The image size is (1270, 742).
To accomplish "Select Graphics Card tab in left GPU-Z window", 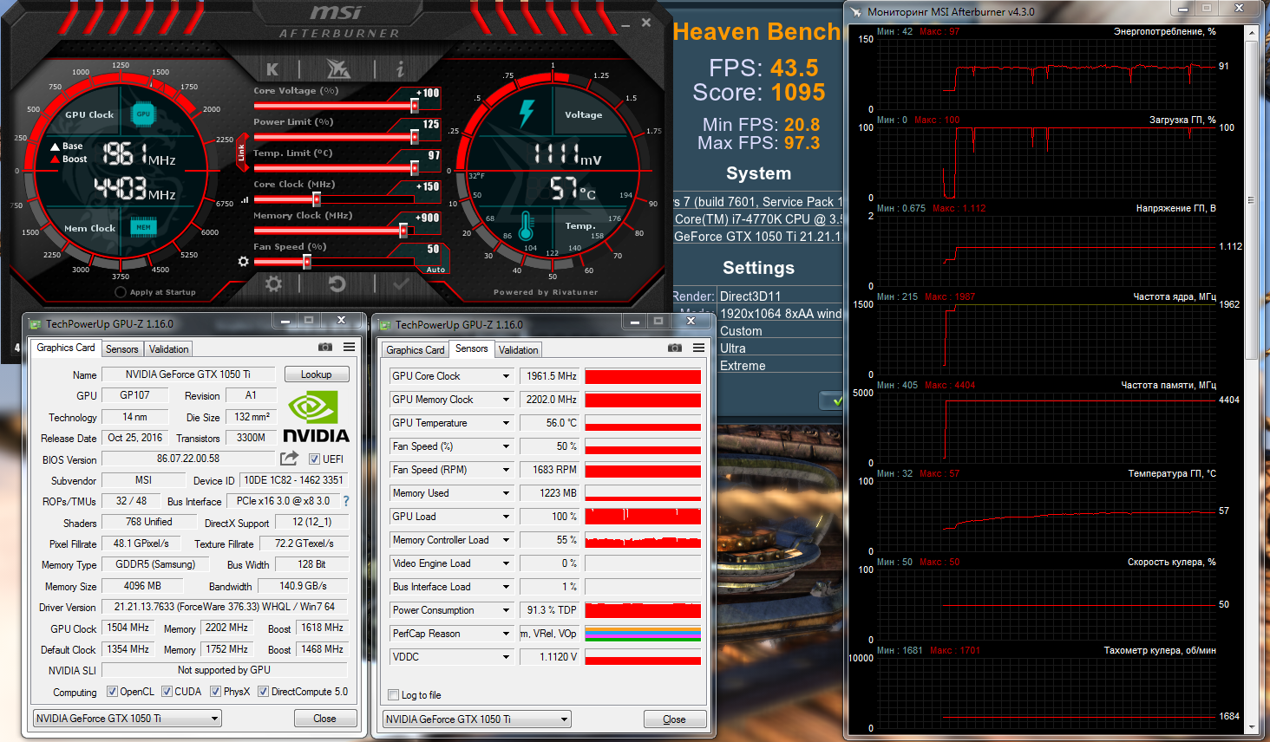I will (x=66, y=348).
